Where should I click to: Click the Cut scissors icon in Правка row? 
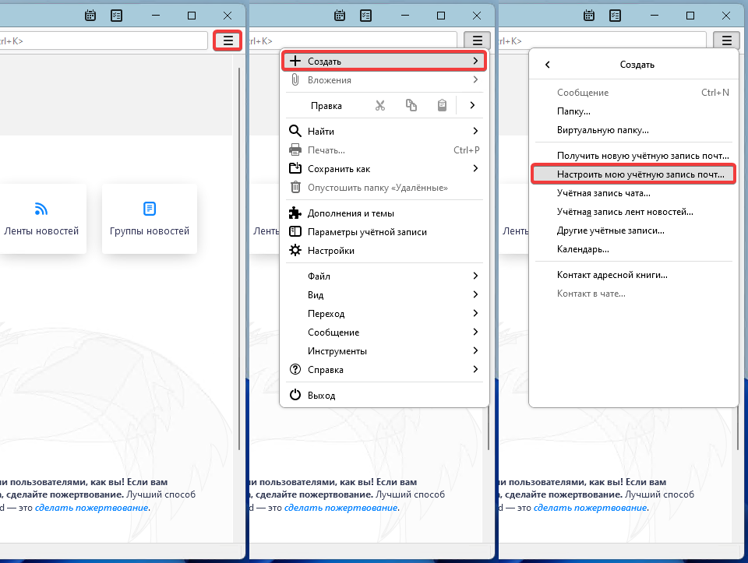[x=380, y=105]
